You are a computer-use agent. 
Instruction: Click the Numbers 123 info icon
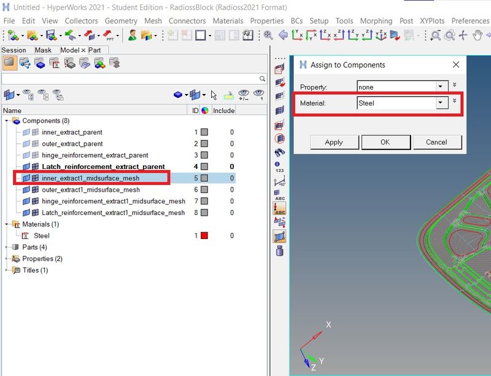click(279, 166)
